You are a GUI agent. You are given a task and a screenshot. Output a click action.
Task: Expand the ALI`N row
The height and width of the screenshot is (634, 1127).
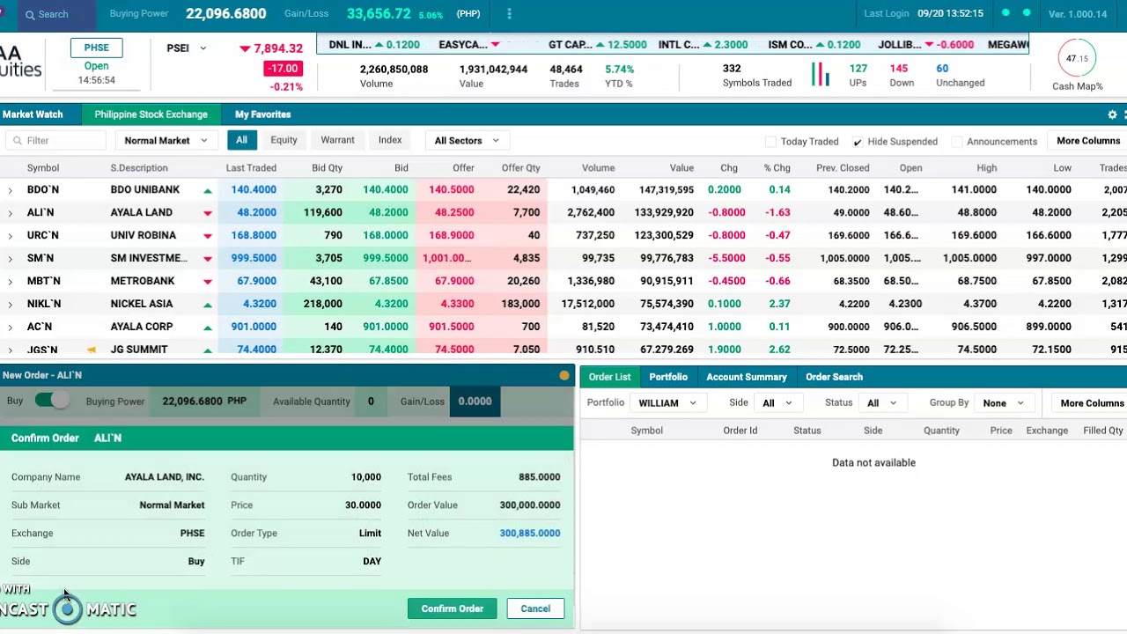click(x=10, y=213)
